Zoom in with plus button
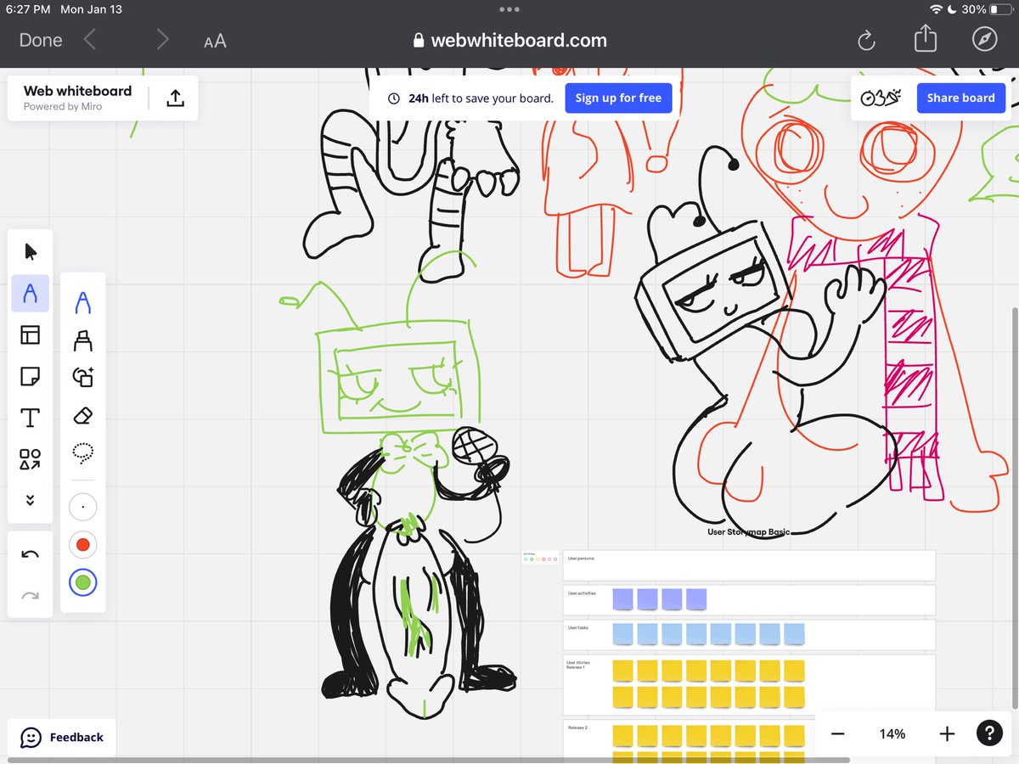The image size is (1019, 764). [x=947, y=734]
